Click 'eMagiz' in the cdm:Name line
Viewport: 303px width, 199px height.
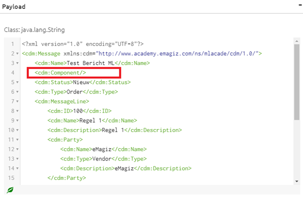point(102,149)
